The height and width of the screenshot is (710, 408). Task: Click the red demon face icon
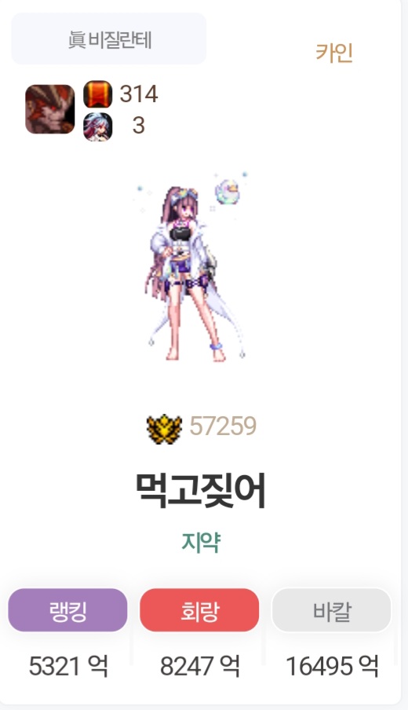49,109
